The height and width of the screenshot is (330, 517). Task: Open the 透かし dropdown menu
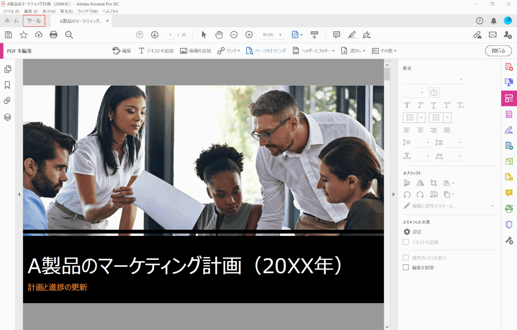click(x=354, y=50)
